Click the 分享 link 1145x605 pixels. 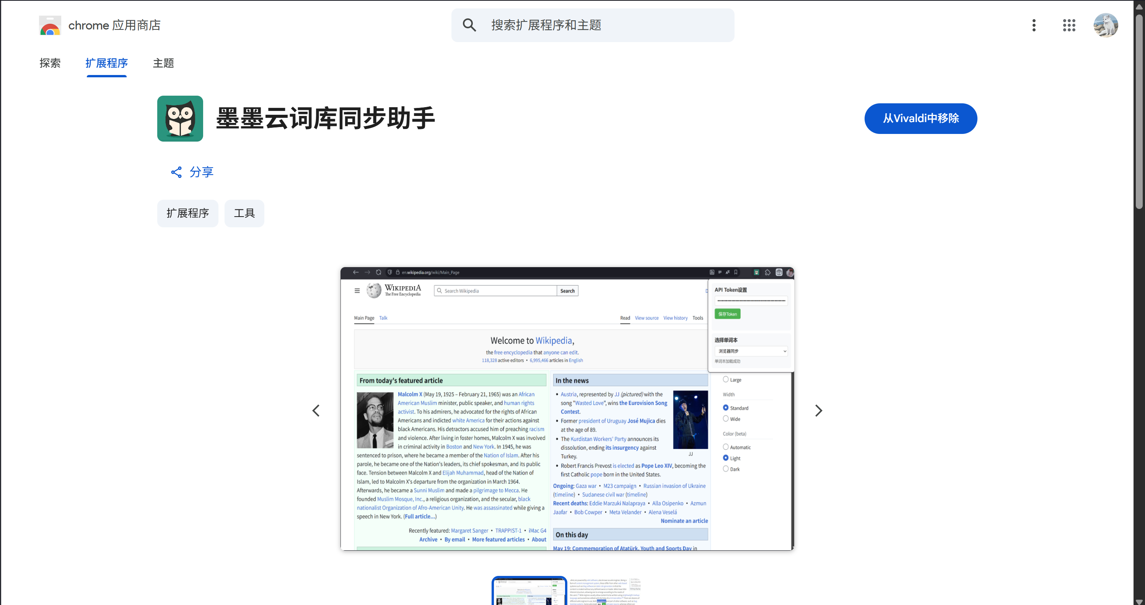[201, 172]
